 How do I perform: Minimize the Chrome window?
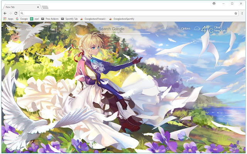pos(223,3)
